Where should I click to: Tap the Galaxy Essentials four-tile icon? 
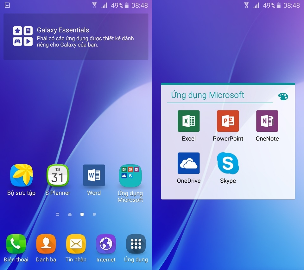tap(23, 36)
